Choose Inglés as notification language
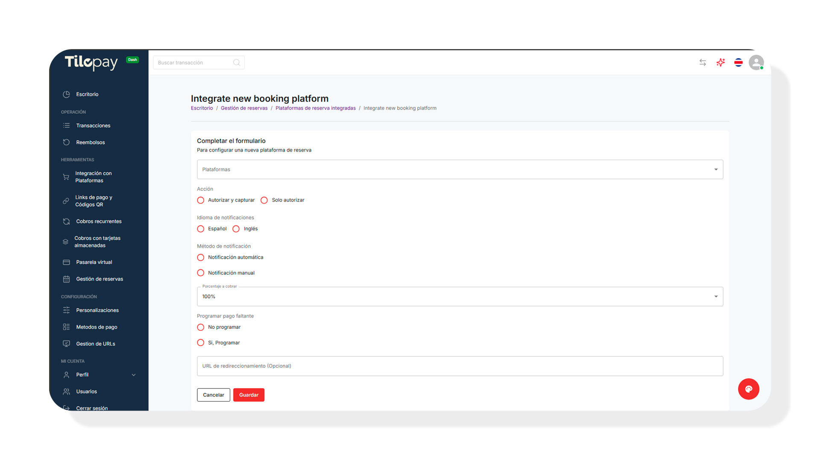This screenshot has width=820, height=461. point(236,229)
